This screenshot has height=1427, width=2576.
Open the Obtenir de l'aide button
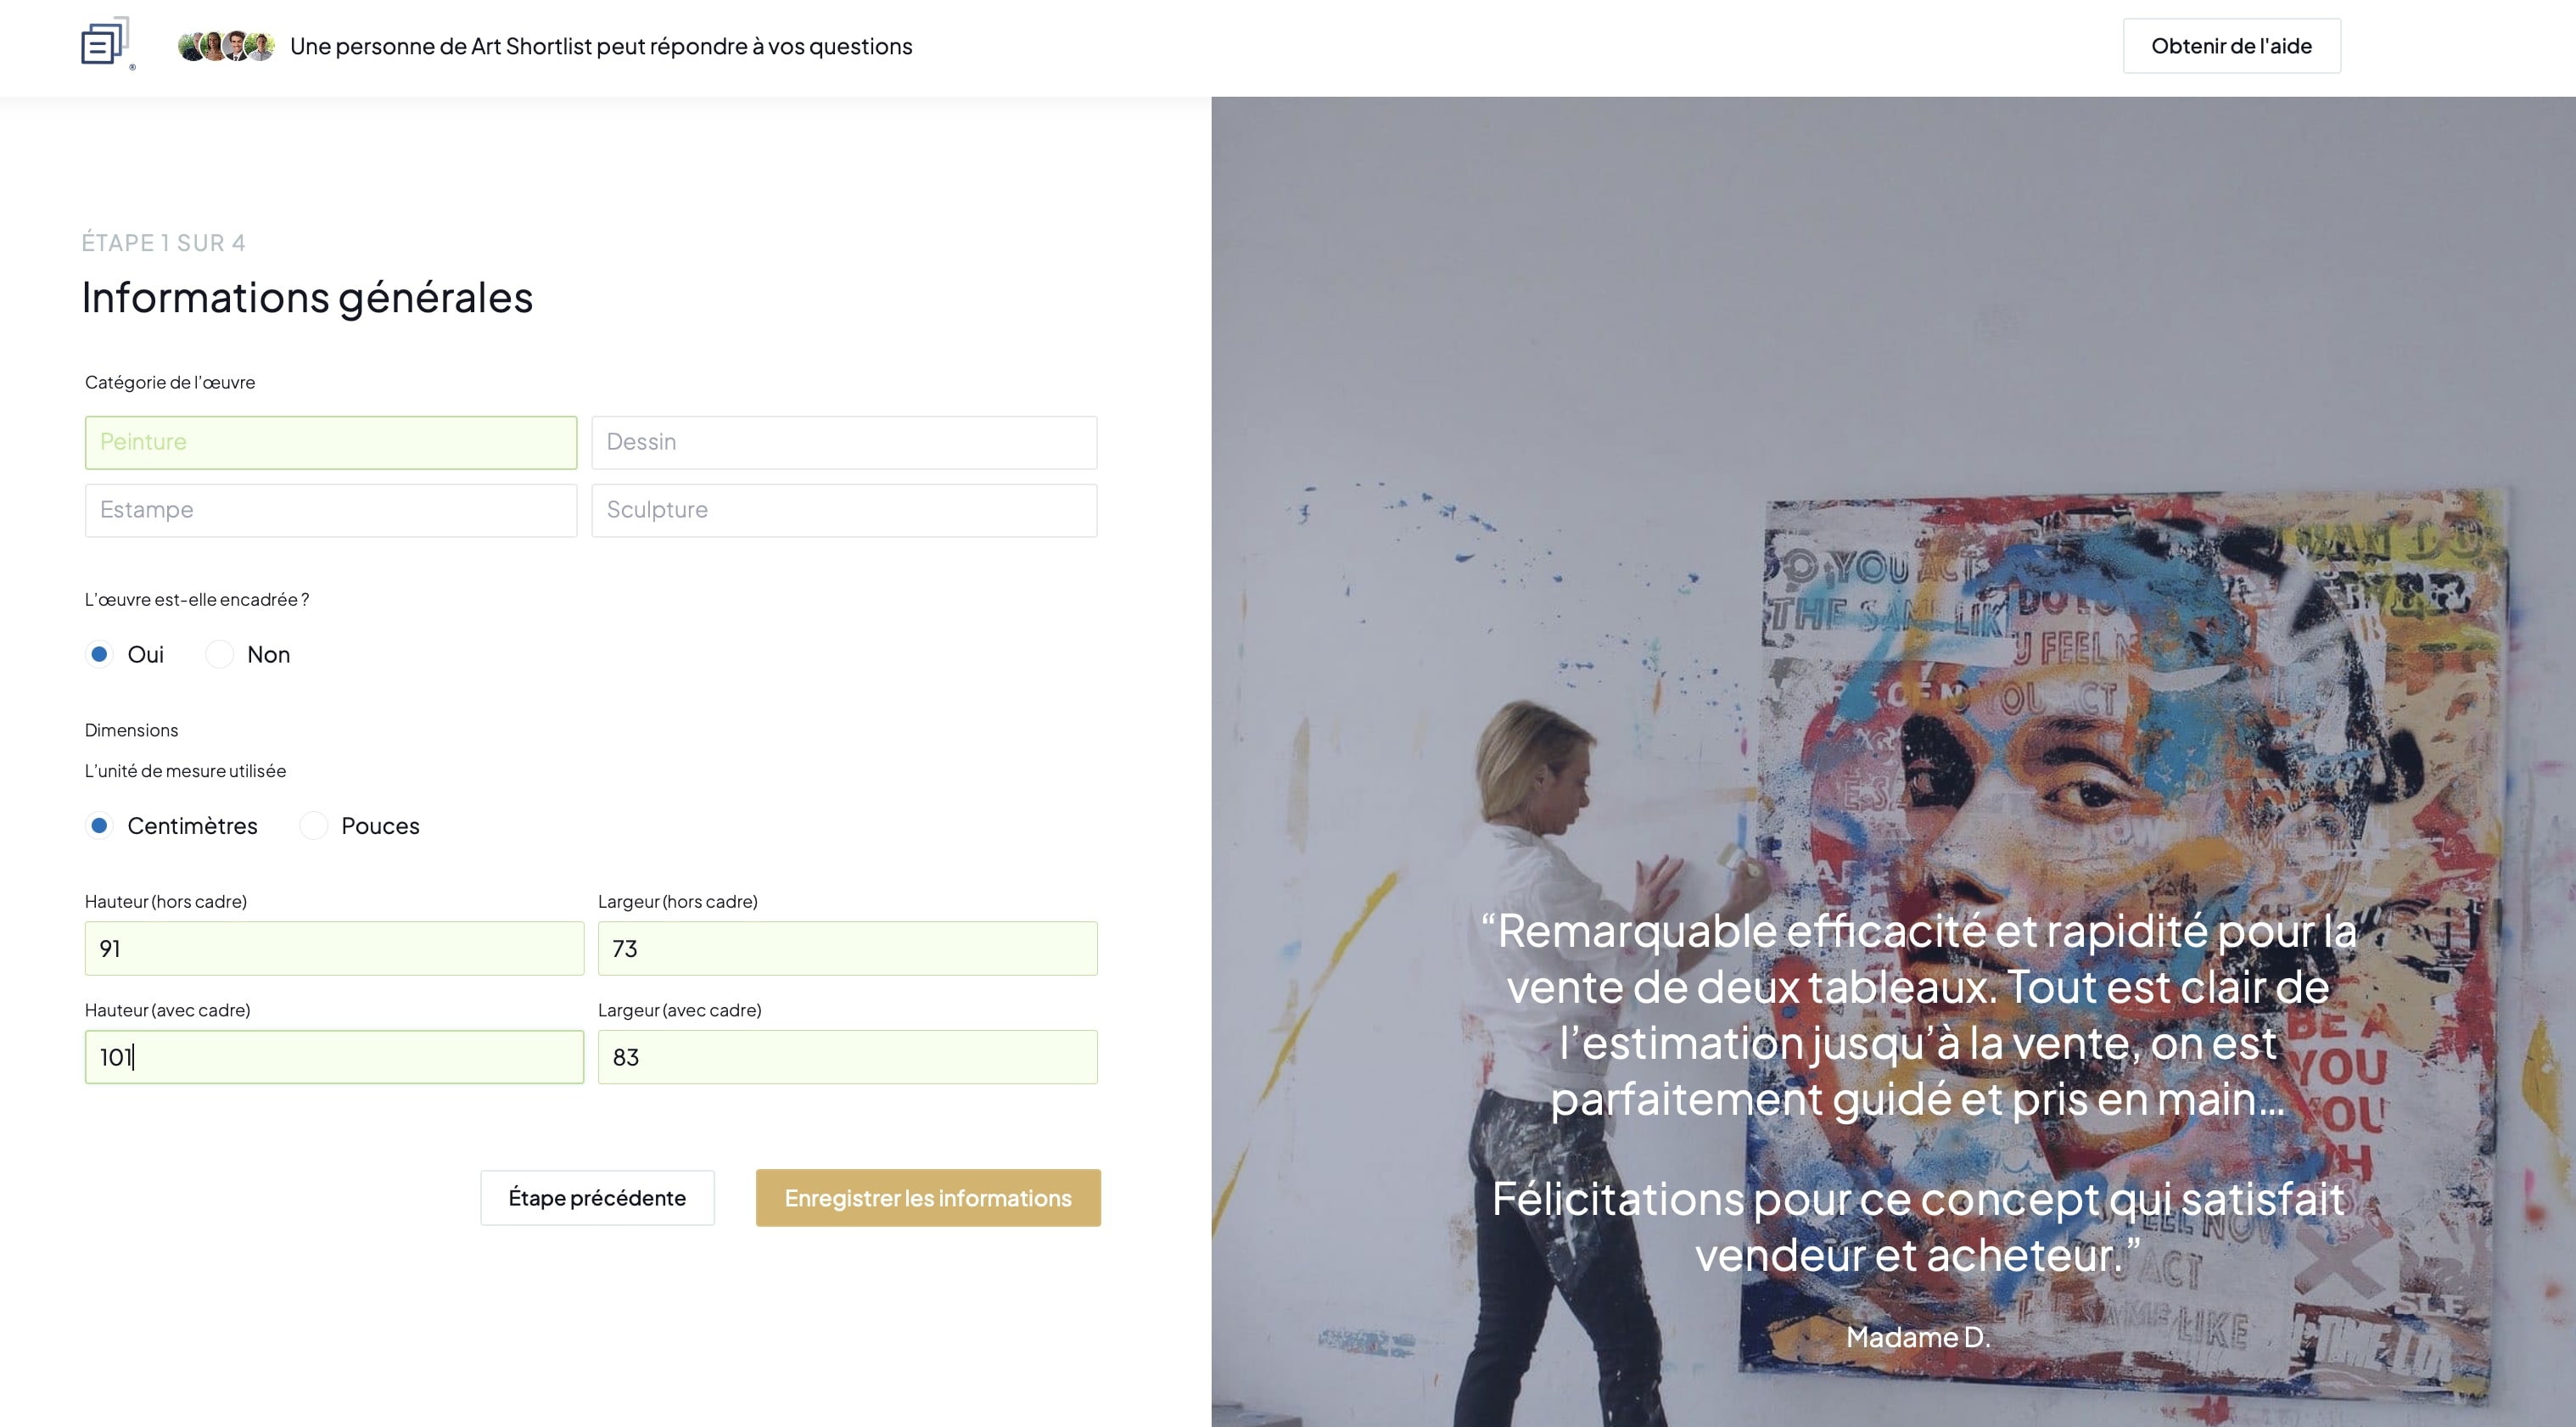coord(2231,46)
